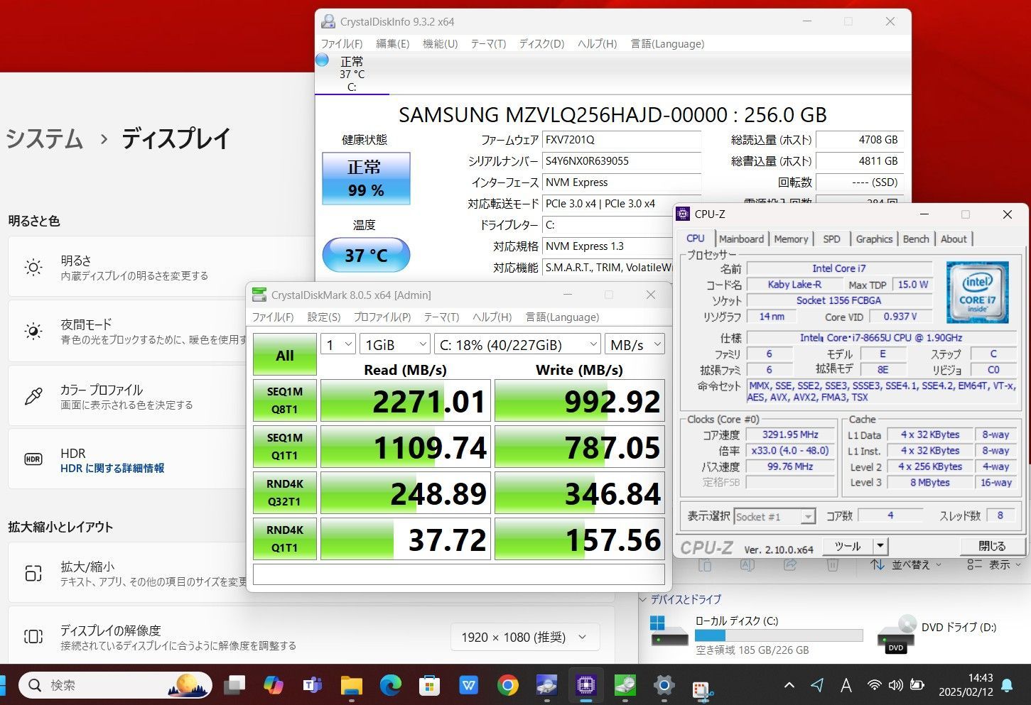
Task: Switch to the CPU-Z Bench tab
Action: point(916,239)
